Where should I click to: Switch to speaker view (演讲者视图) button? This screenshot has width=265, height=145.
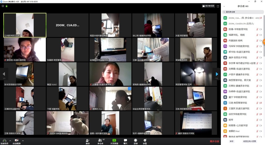coord(209,6)
